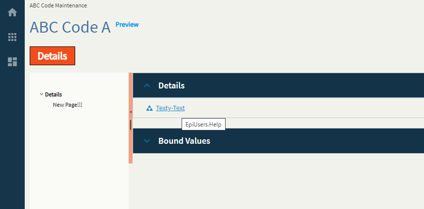Select Details node in navigation tree
The image size is (424, 209).
pos(53,94)
